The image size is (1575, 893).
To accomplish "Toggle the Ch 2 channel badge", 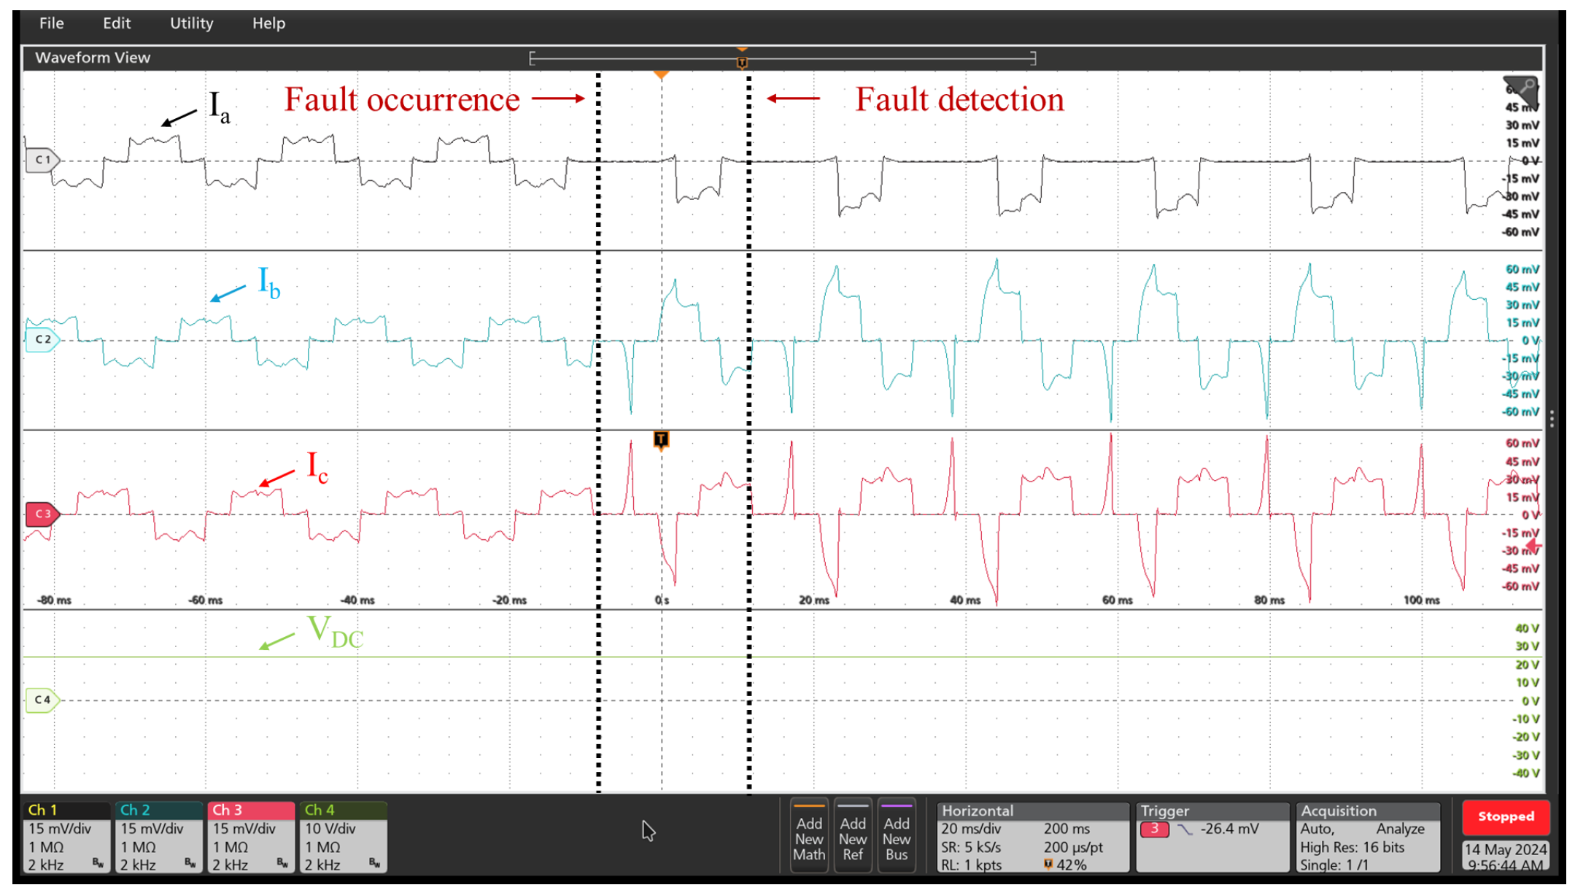I will click(158, 837).
